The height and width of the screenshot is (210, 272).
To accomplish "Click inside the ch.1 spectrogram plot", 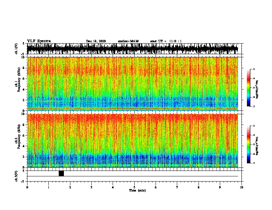I will tap(133, 84).
